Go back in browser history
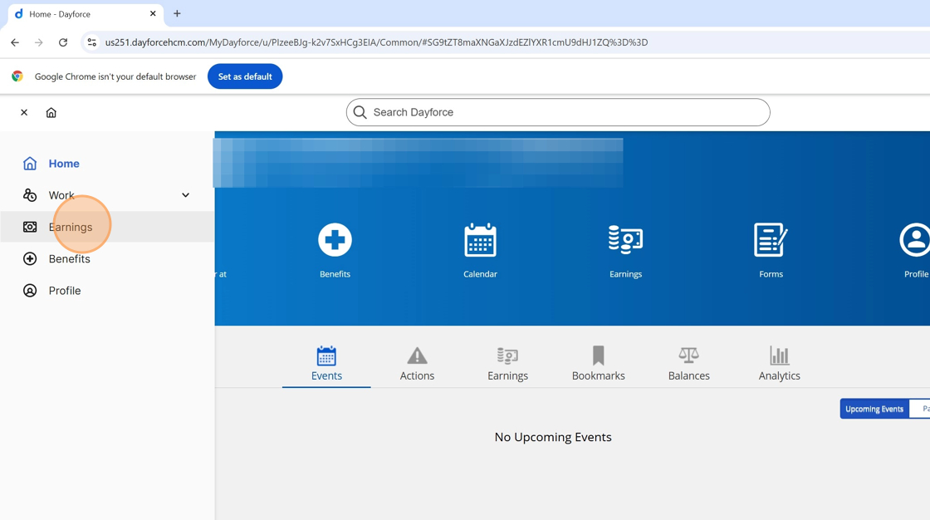The image size is (930, 520). pyautogui.click(x=15, y=42)
